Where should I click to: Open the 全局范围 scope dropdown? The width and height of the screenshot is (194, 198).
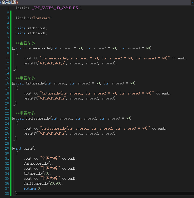pyautogui.click(x=95, y=2)
